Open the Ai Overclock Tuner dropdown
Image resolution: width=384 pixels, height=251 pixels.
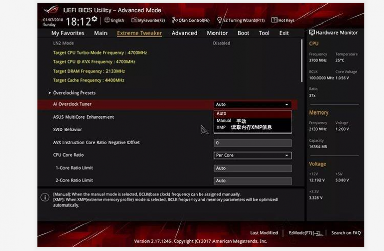(x=252, y=105)
